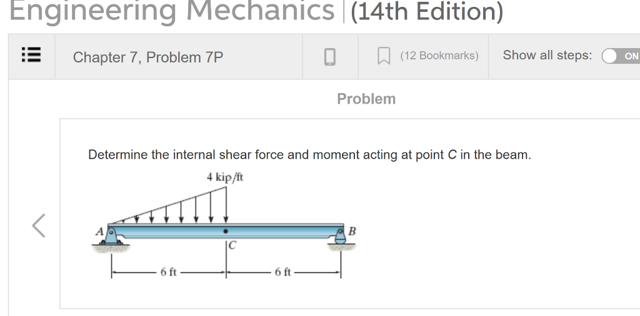
Task: Click the '(14th Edition)' heading text
Action: point(426,11)
